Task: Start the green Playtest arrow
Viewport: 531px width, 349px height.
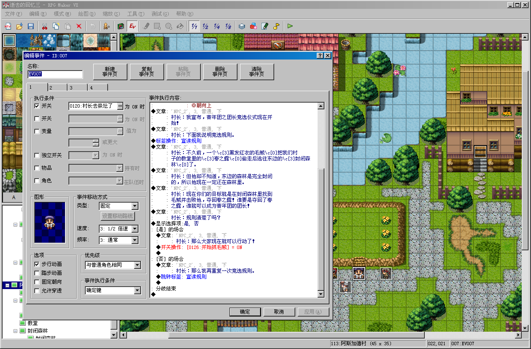Action: pos(290,26)
